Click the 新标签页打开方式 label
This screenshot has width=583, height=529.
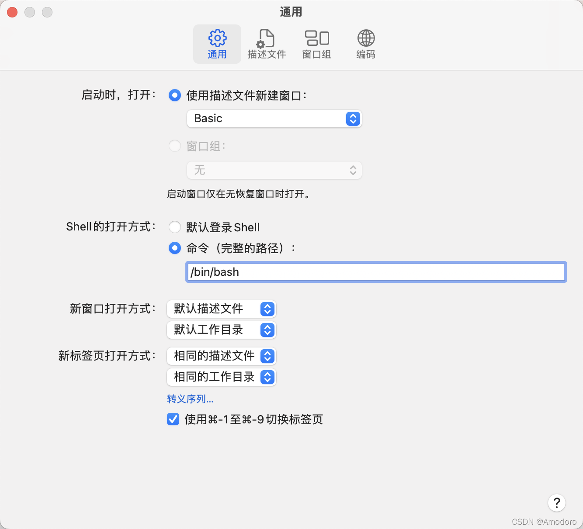click(107, 356)
